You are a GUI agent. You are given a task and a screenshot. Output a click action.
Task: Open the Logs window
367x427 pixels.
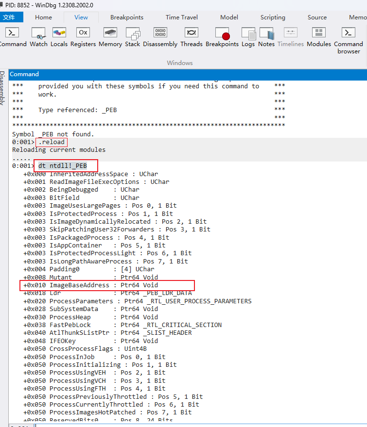(248, 37)
